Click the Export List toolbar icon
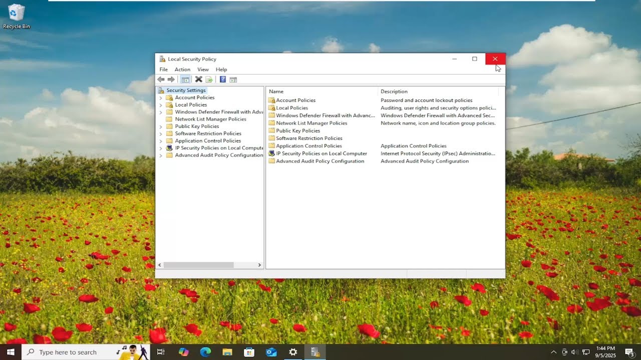 pyautogui.click(x=209, y=79)
